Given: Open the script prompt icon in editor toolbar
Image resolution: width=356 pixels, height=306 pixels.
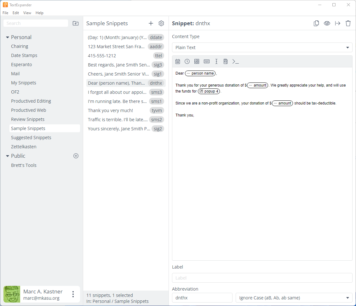Looking at the screenshot, I should pos(235,61).
